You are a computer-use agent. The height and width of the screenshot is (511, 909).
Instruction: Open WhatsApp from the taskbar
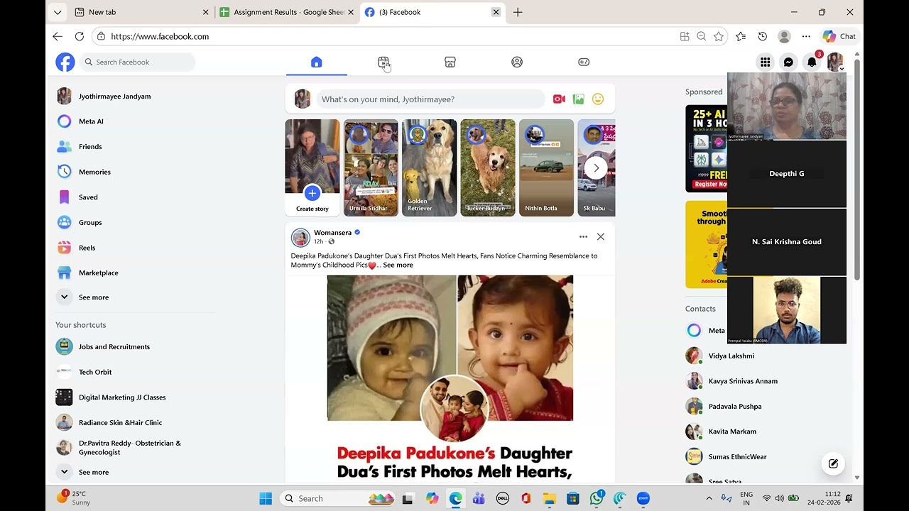[597, 498]
